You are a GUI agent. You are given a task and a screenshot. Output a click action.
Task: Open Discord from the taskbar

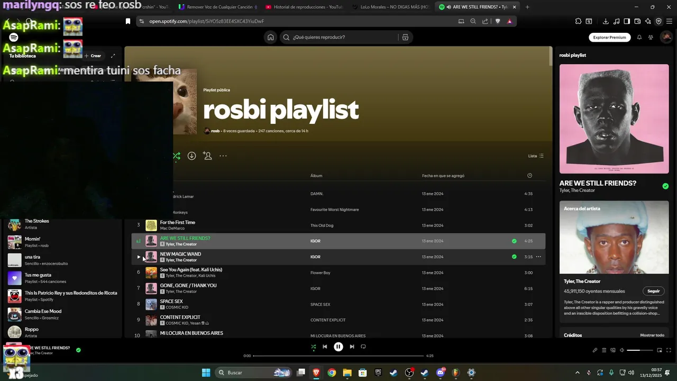click(x=440, y=373)
